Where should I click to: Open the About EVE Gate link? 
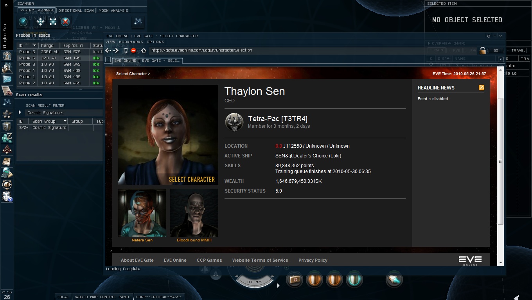tap(137, 260)
